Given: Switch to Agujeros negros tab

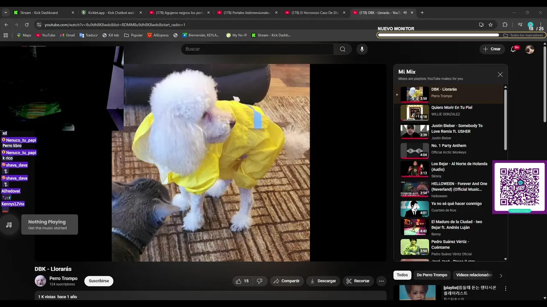Looking at the screenshot, I should (x=179, y=13).
